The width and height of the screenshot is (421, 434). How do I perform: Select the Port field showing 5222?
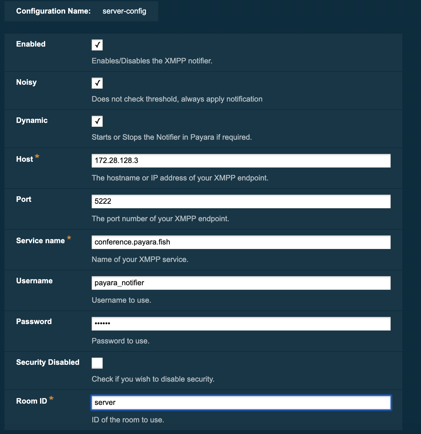pos(241,201)
